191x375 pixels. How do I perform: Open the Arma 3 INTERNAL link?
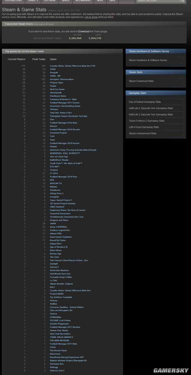(58, 227)
